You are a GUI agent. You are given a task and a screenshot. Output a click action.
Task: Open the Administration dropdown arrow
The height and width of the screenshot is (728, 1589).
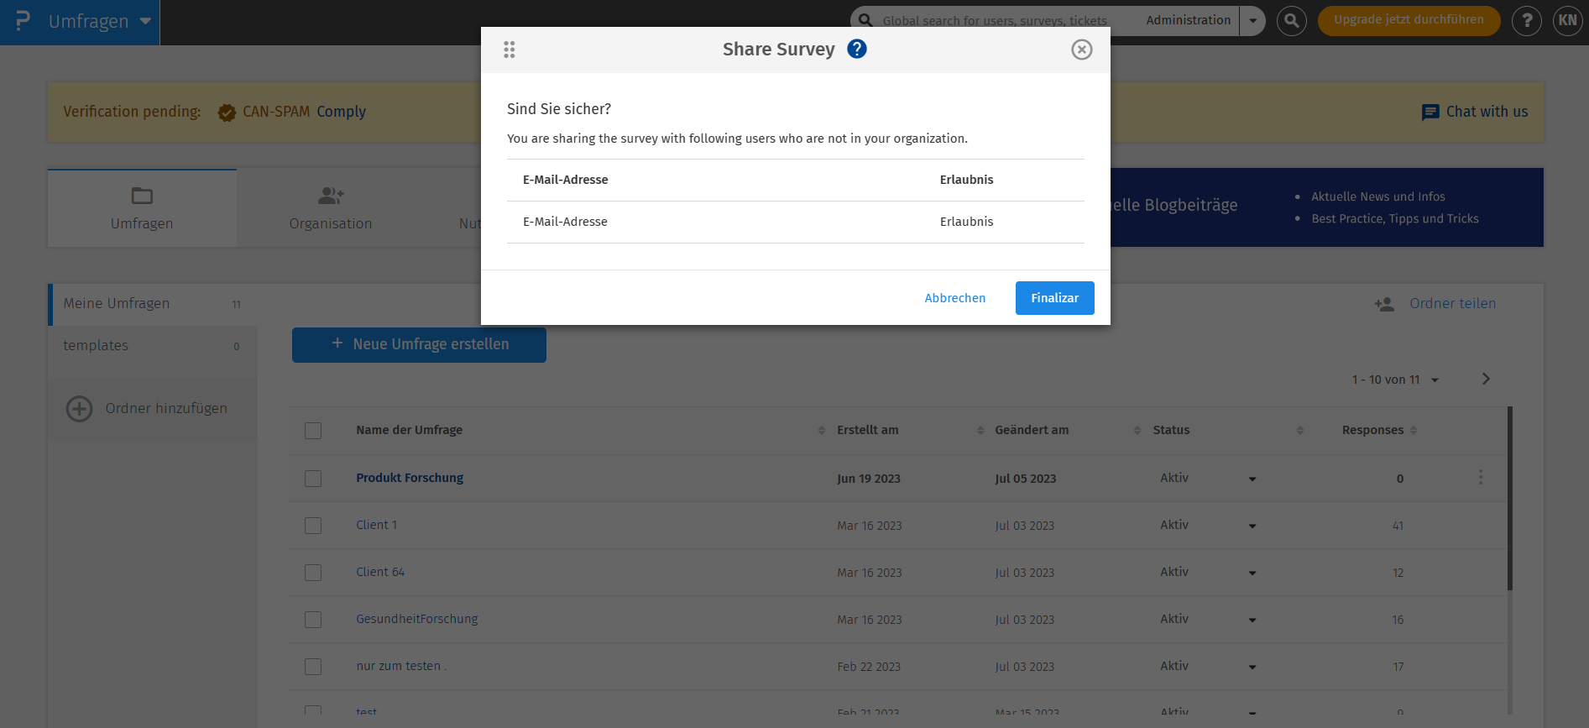coord(1252,20)
